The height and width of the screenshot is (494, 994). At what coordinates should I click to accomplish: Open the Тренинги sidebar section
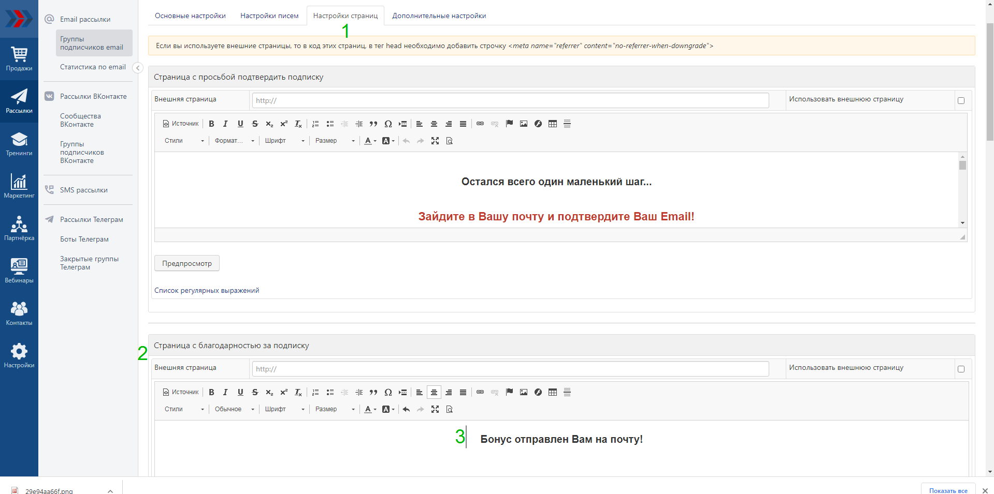19,144
